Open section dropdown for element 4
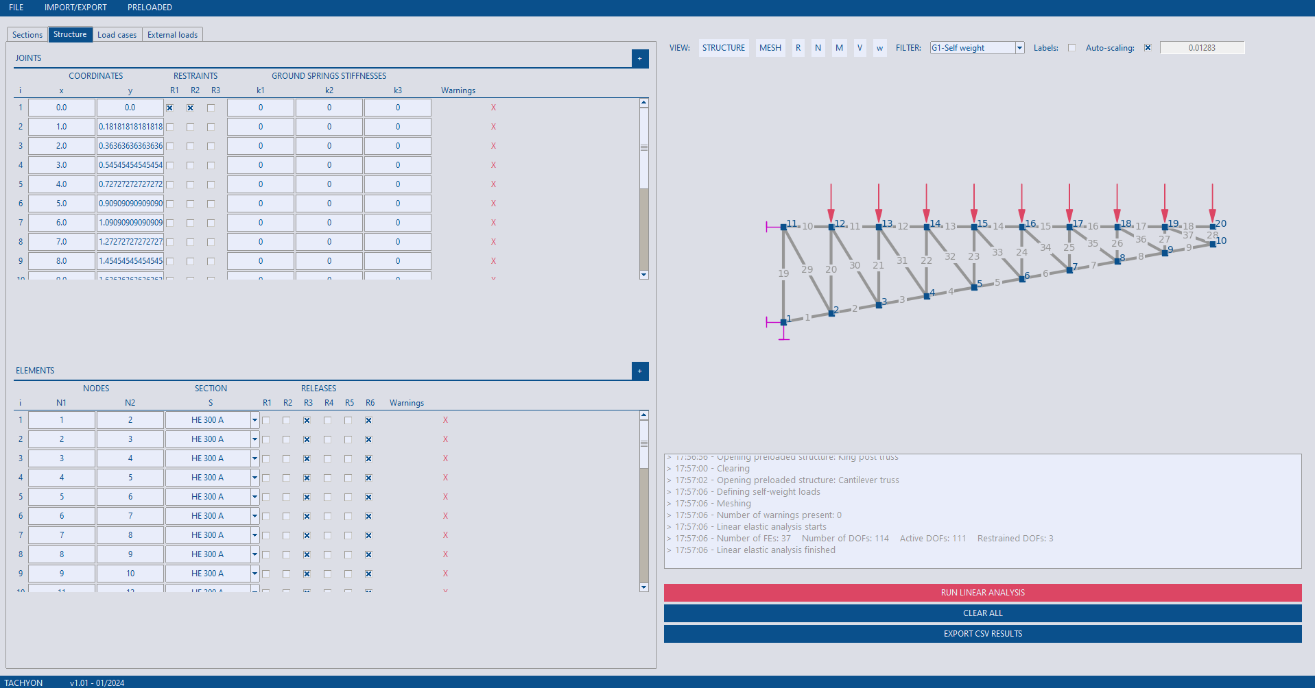 [254, 478]
